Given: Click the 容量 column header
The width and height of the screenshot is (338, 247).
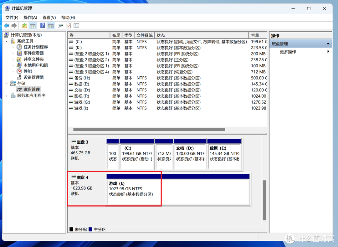Looking at the screenshot, I should [257, 35].
